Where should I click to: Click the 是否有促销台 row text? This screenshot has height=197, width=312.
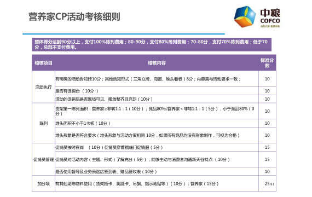(x=77, y=91)
